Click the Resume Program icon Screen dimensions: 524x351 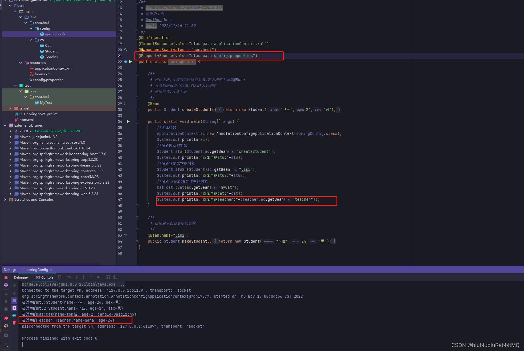tap(6, 294)
